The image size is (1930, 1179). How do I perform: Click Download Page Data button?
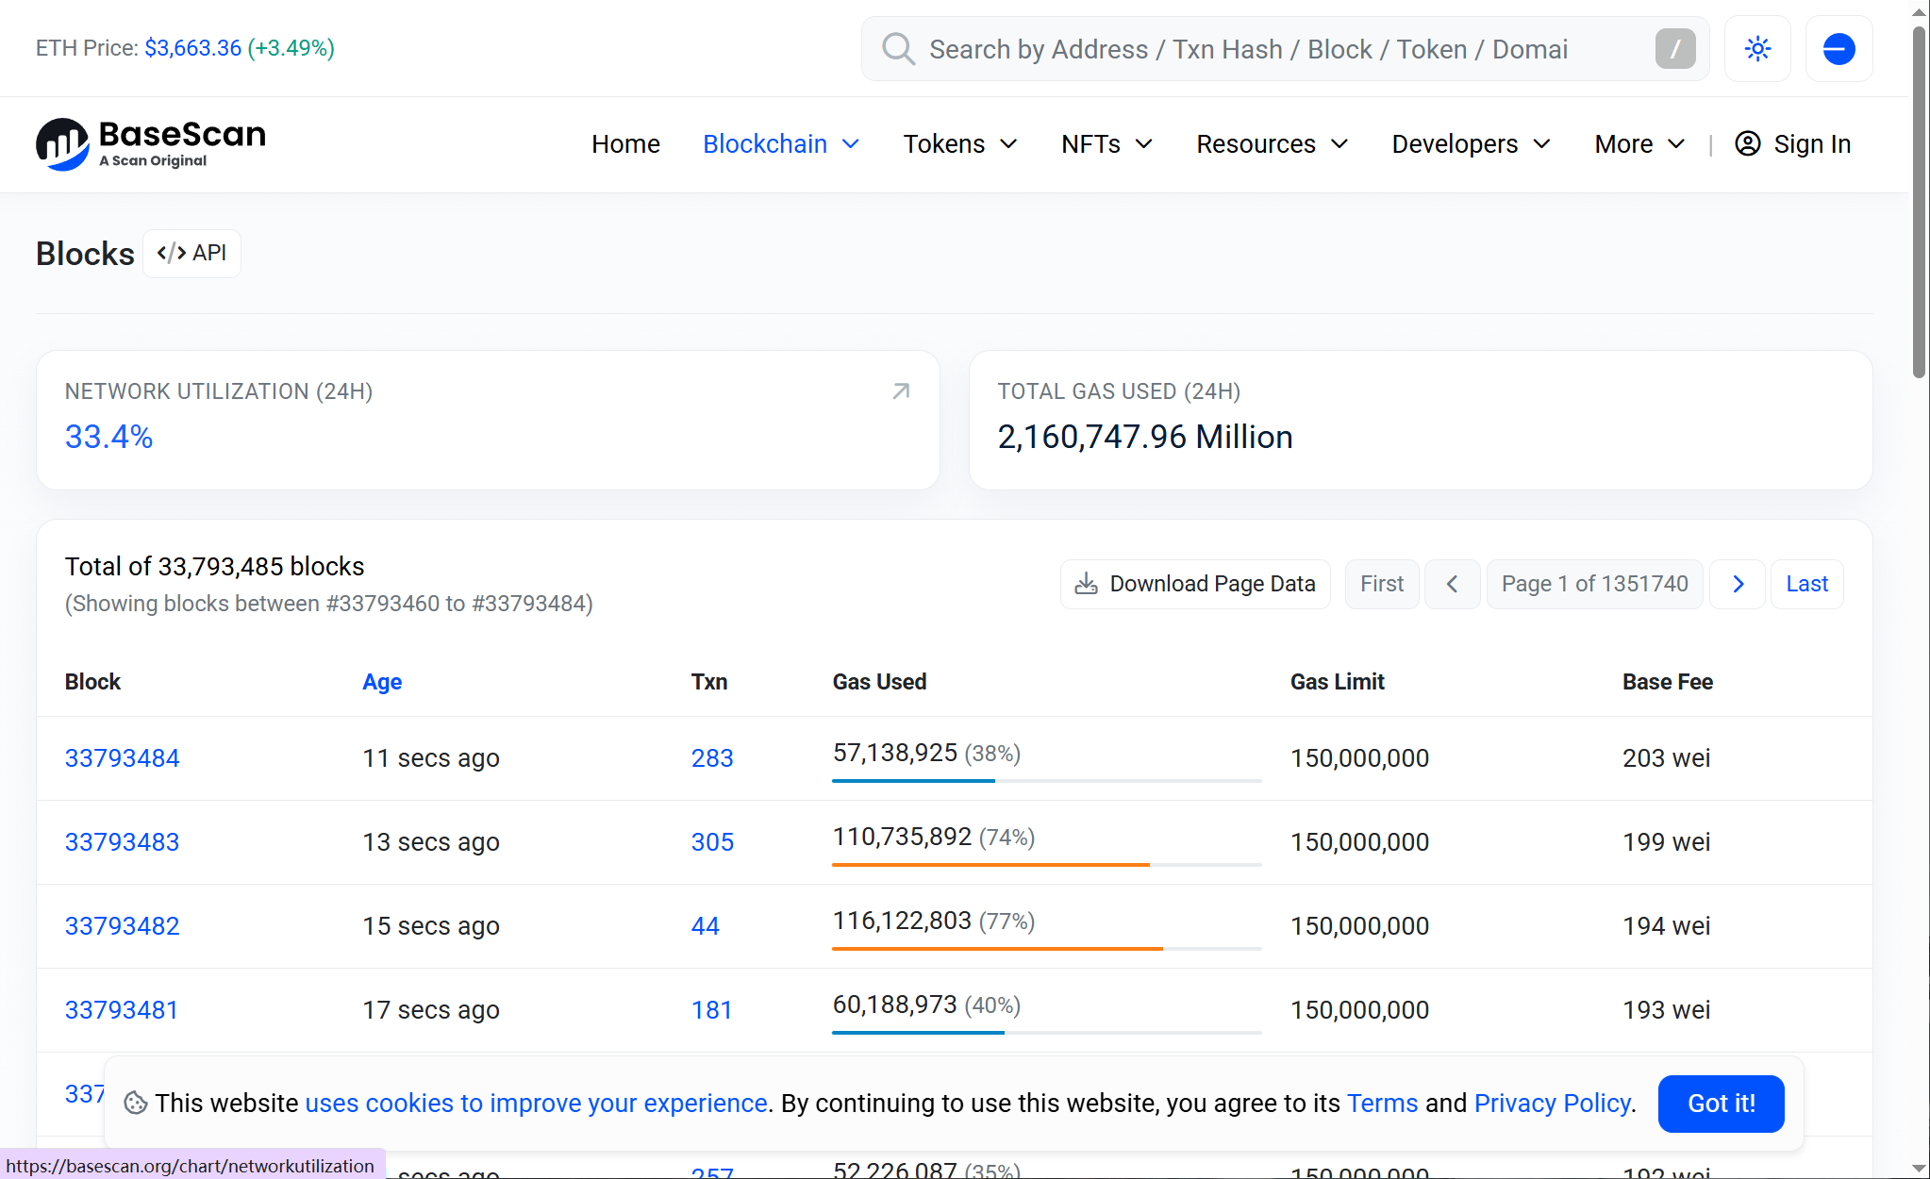[x=1195, y=584]
